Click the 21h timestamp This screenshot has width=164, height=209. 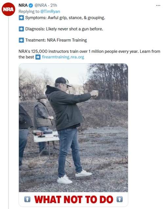(x=54, y=5)
